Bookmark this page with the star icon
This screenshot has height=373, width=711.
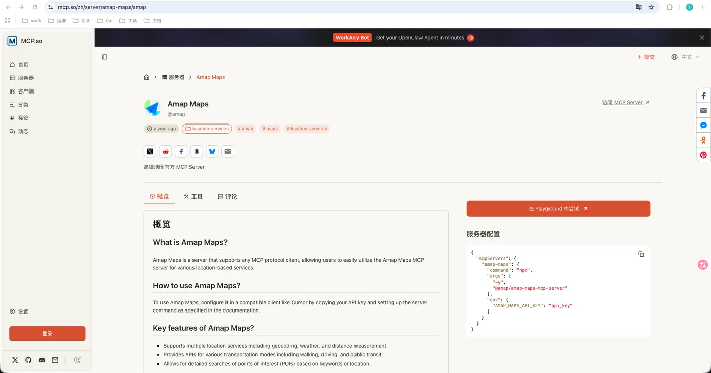click(x=651, y=7)
